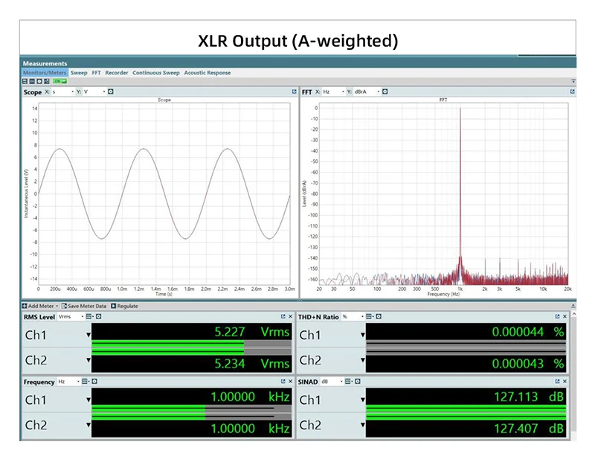Undock the THD+N Ratio meter
The height and width of the screenshot is (459, 595).
[557, 316]
